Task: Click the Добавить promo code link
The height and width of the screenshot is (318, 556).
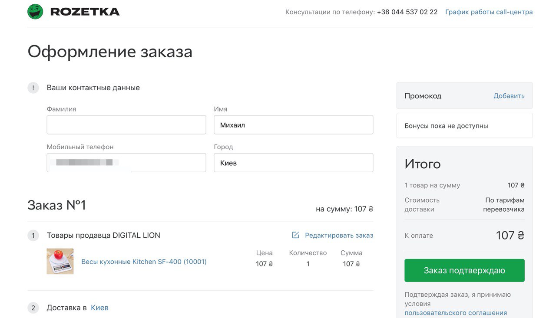Action: (509, 96)
